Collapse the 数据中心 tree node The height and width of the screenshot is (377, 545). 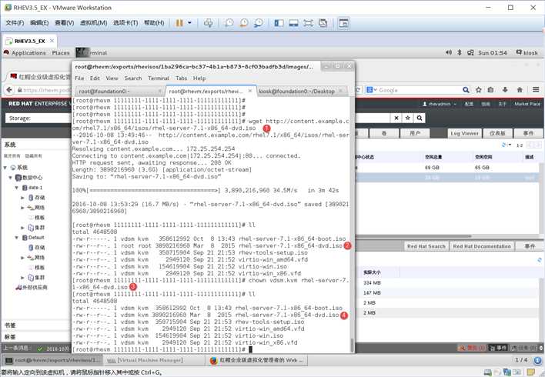(11, 178)
